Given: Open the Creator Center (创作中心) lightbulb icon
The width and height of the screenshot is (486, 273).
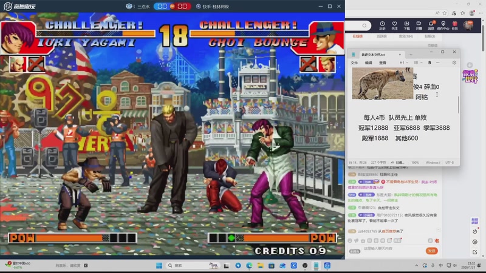Looking at the screenshot, I should pyautogui.click(x=443, y=25).
